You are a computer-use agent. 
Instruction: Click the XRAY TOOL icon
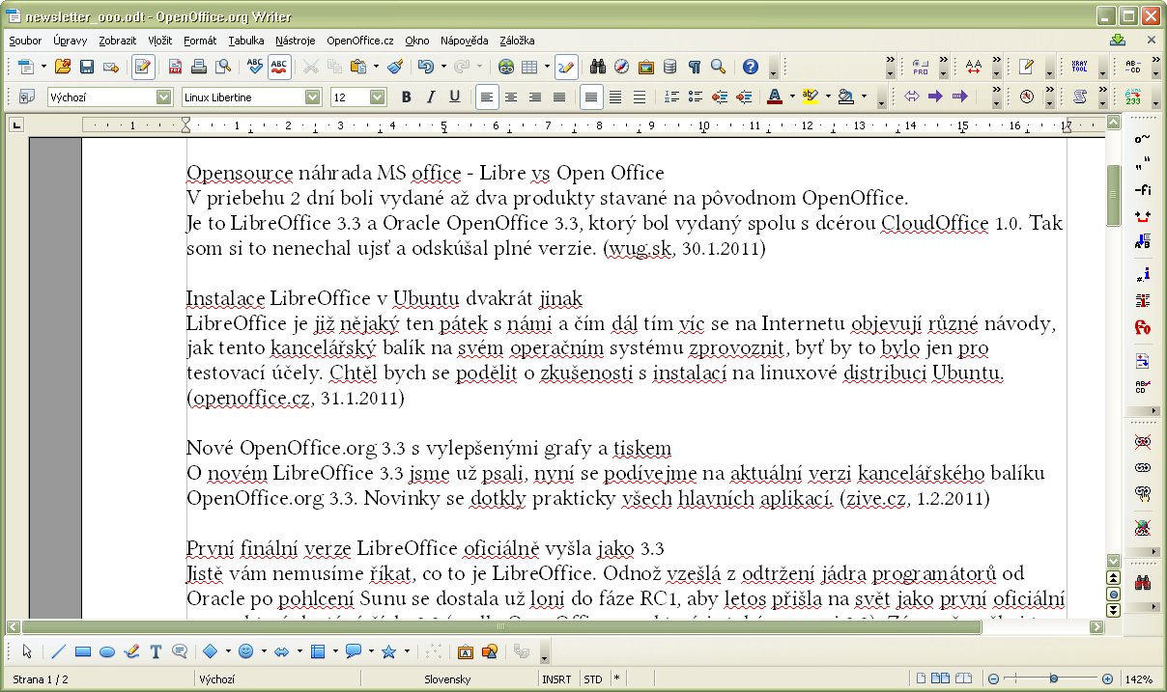tap(1080, 67)
